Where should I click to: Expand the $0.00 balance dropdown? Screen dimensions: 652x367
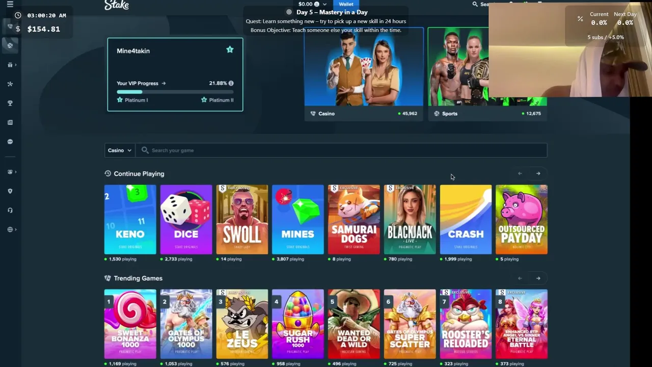324,4
